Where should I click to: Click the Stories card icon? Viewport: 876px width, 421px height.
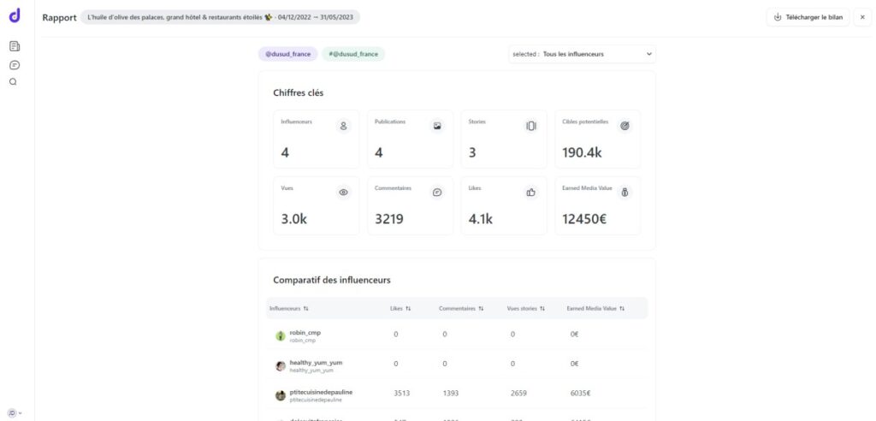531,126
